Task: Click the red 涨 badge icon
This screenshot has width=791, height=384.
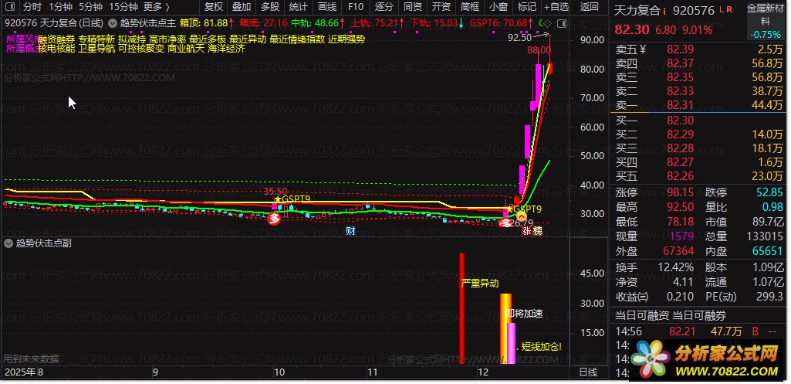Action: tap(526, 232)
